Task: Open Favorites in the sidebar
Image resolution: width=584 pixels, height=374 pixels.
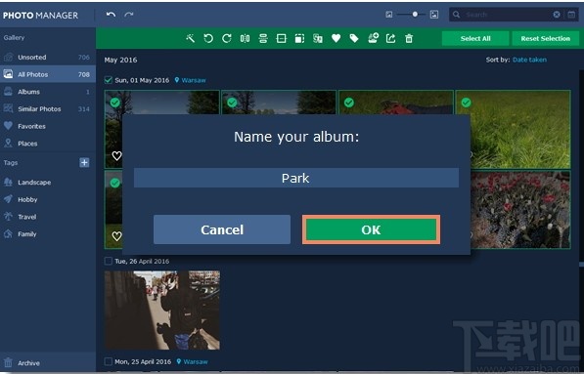Action: [x=48, y=126]
